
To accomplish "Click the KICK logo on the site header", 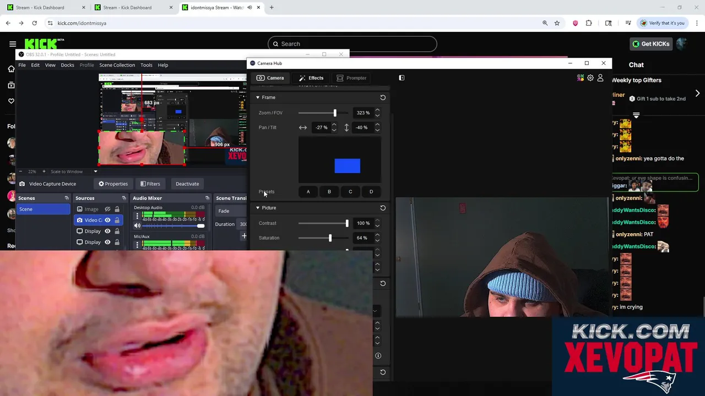I will click(x=44, y=44).
